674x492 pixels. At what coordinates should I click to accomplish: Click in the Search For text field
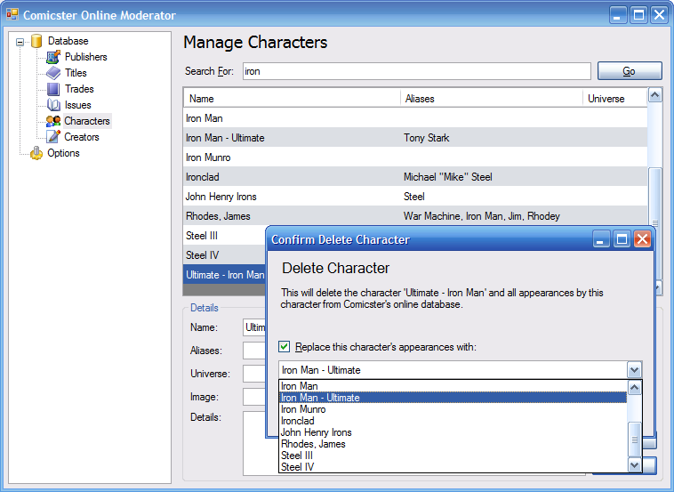click(x=414, y=71)
